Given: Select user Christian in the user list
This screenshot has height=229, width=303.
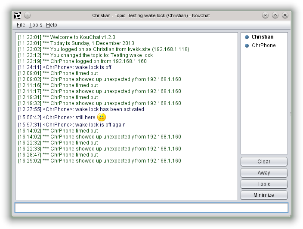Looking at the screenshot, I should pos(263,37).
